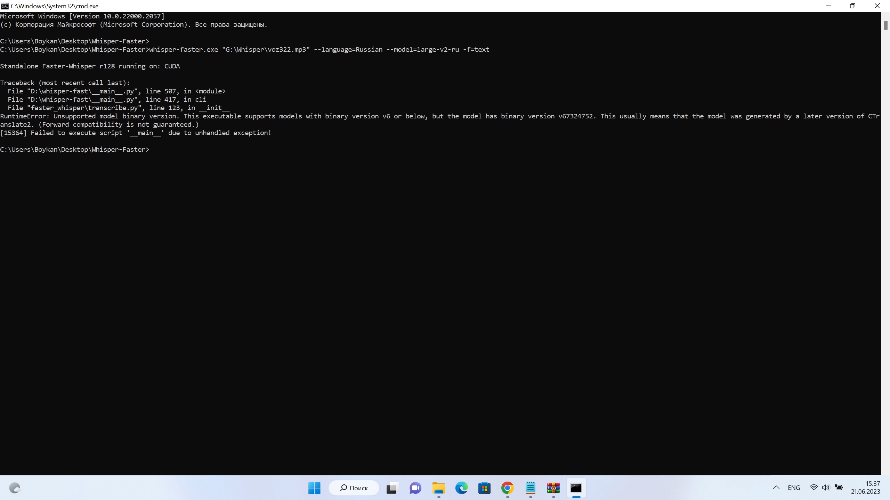This screenshot has height=500, width=890.
Task: Open the Chat app from the taskbar
Action: click(x=415, y=488)
